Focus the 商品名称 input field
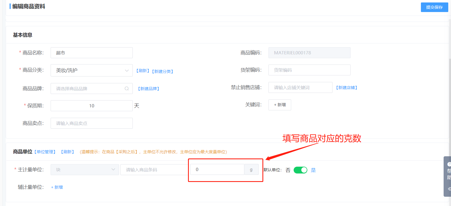Screen dimensions: 451x206 [91, 53]
